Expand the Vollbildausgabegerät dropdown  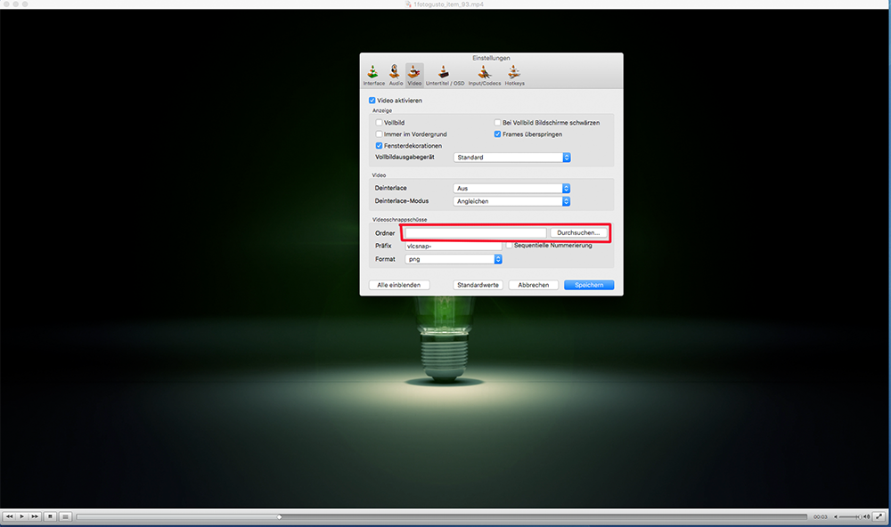(511, 158)
